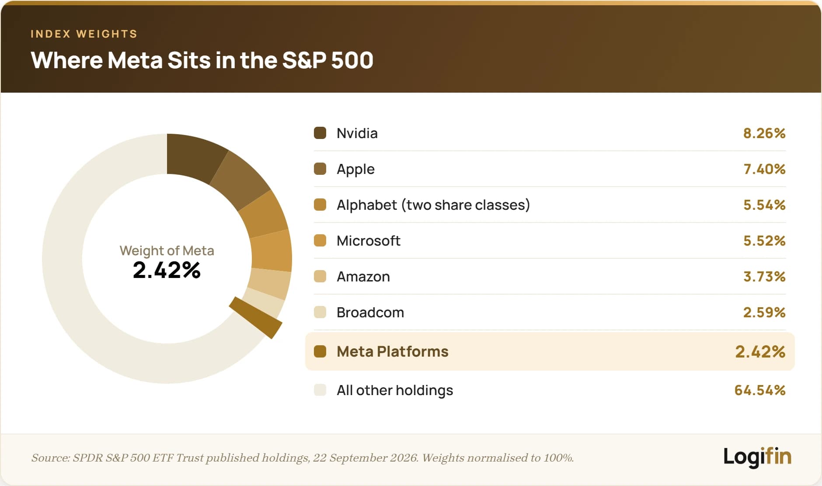Click the Meta Platforms legend swatch

[x=320, y=351]
